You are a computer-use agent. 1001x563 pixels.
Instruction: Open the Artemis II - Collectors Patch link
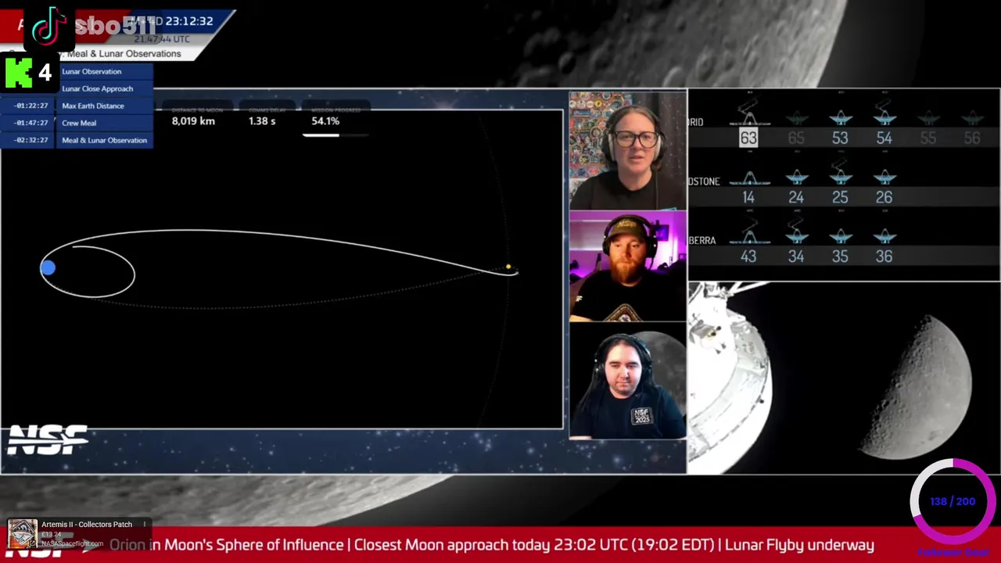tap(87, 525)
